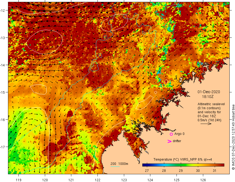
Task: Click longitude label 119 on the bottom axis
Action: pyautogui.click(x=19, y=180)
